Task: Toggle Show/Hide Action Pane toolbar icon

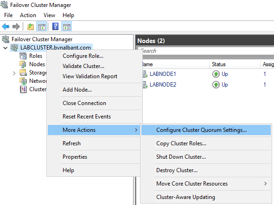Action: tap(67, 26)
